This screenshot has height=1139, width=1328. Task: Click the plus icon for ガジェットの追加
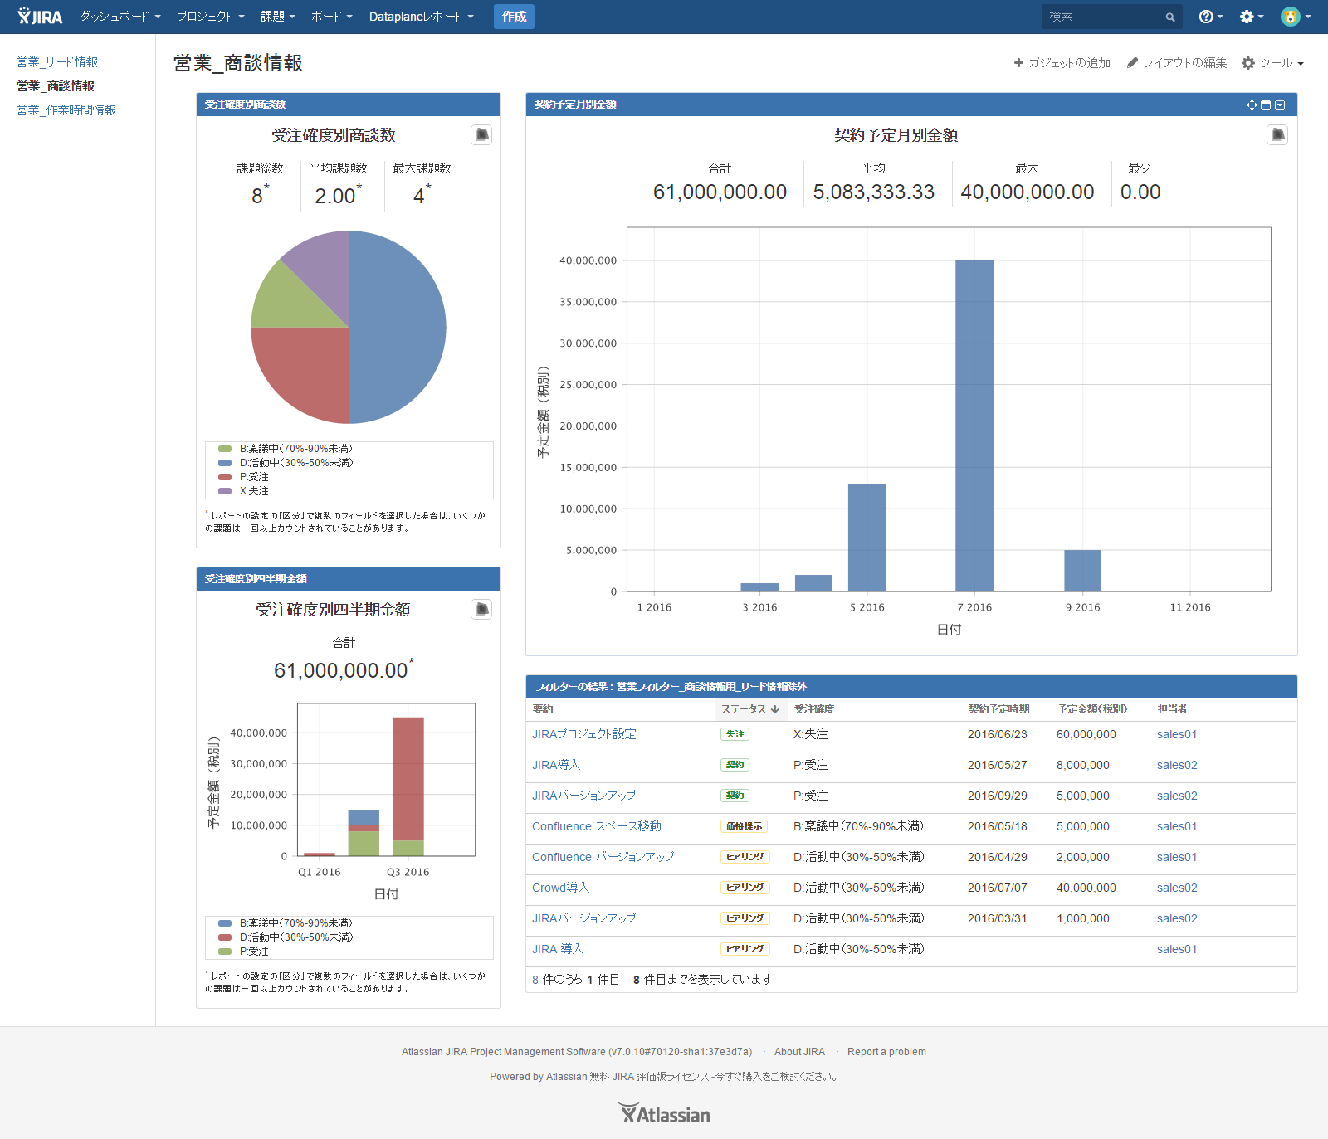click(x=1018, y=63)
